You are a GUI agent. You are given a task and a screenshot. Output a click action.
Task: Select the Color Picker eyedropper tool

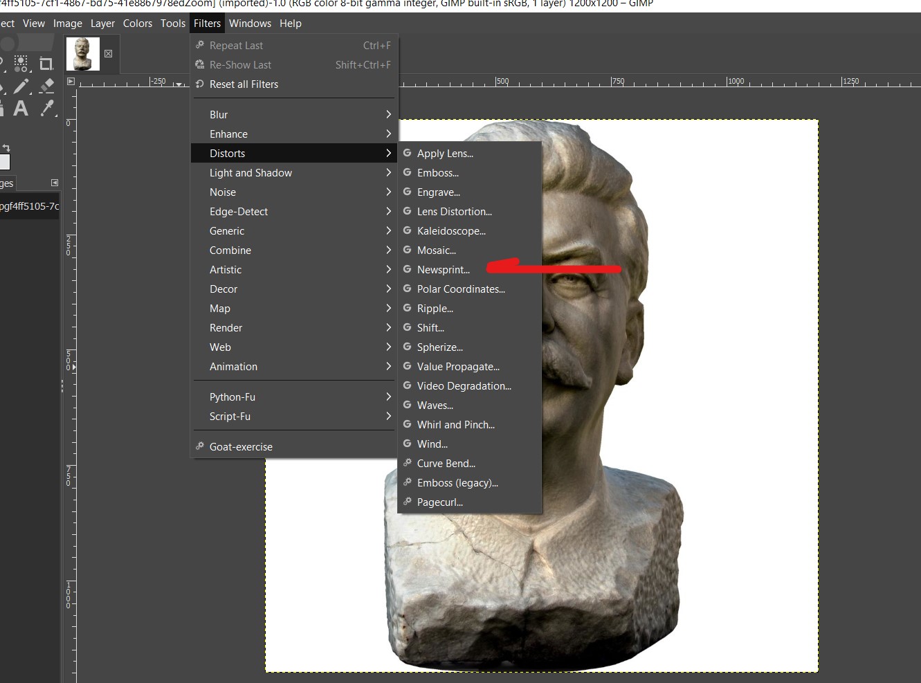47,108
